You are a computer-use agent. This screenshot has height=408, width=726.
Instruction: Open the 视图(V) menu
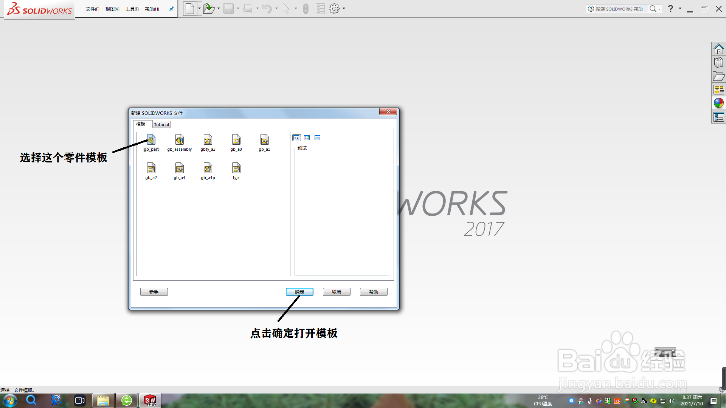point(112,9)
